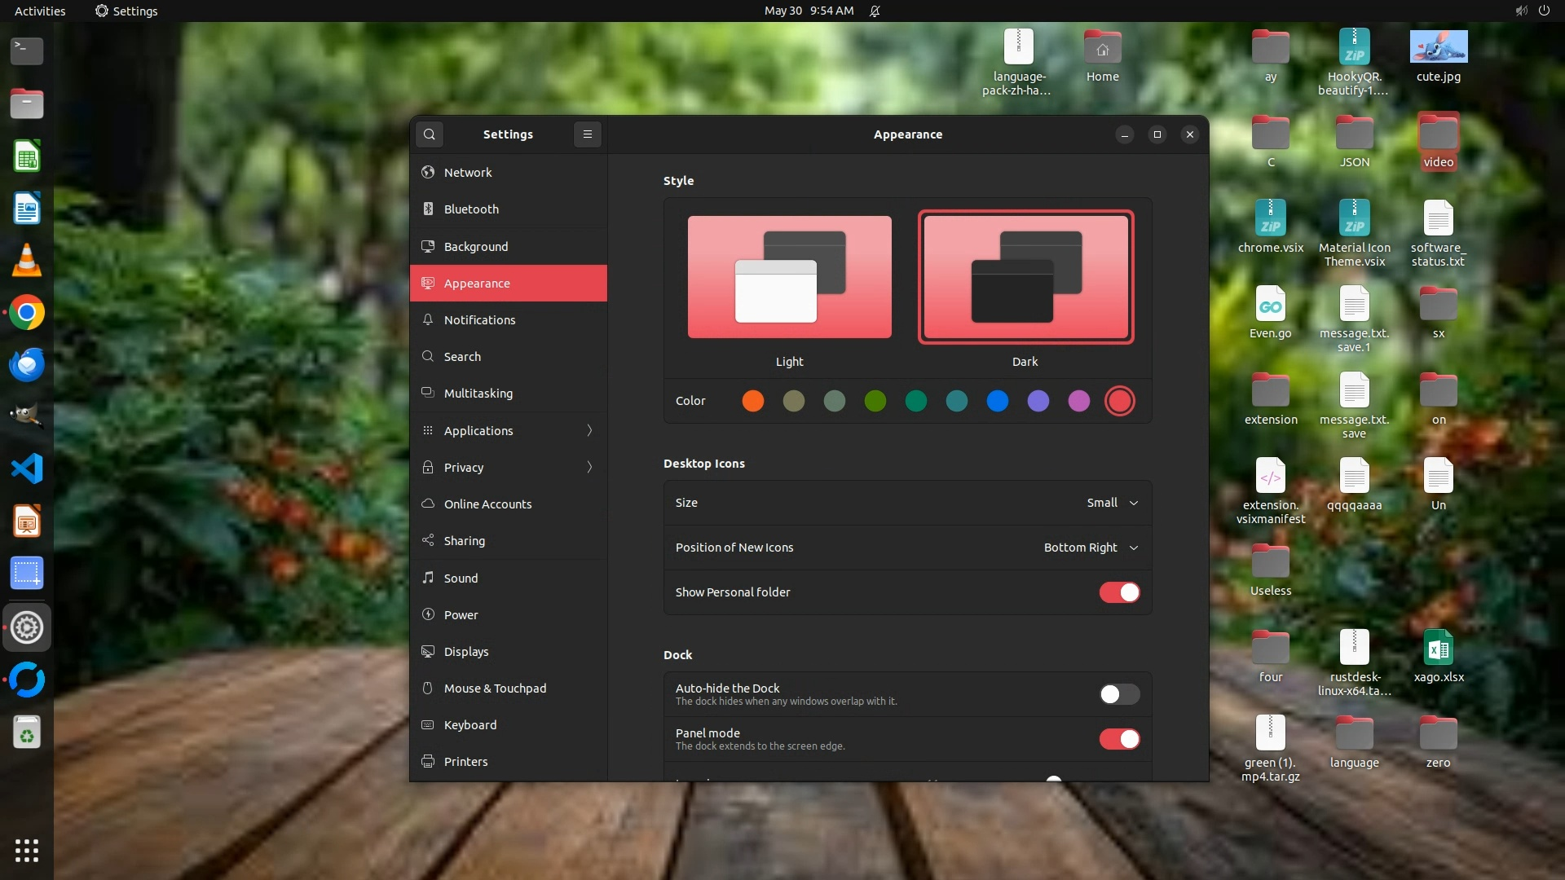Disable Show Personal folder switch
1565x880 pixels.
(1119, 592)
